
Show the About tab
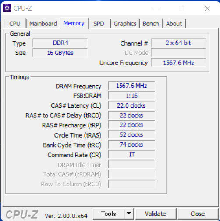click(174, 24)
